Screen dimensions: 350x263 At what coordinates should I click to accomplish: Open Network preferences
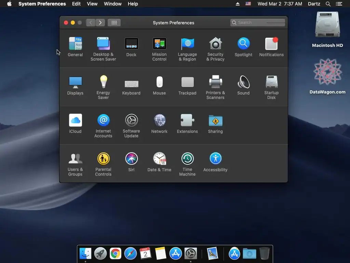point(159,123)
